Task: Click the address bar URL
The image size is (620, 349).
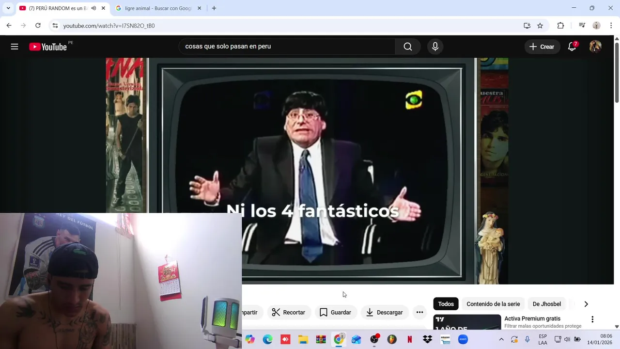Action: (x=109, y=26)
